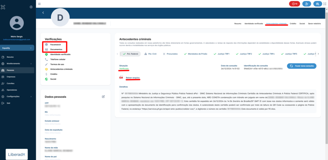Screen dimensions: 328x160
Task: Go back with the left arrow
Action: [43, 12]
